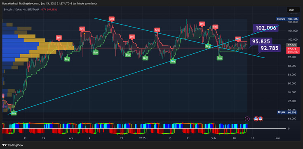Viewport: 303px width, 149px height.
Task: Click the 64.000 price axis label
Action: pos(292,119)
